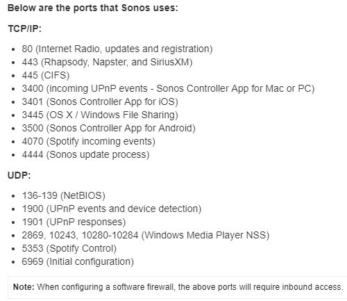Click the 4444 Sonos update process item

pos(85,154)
